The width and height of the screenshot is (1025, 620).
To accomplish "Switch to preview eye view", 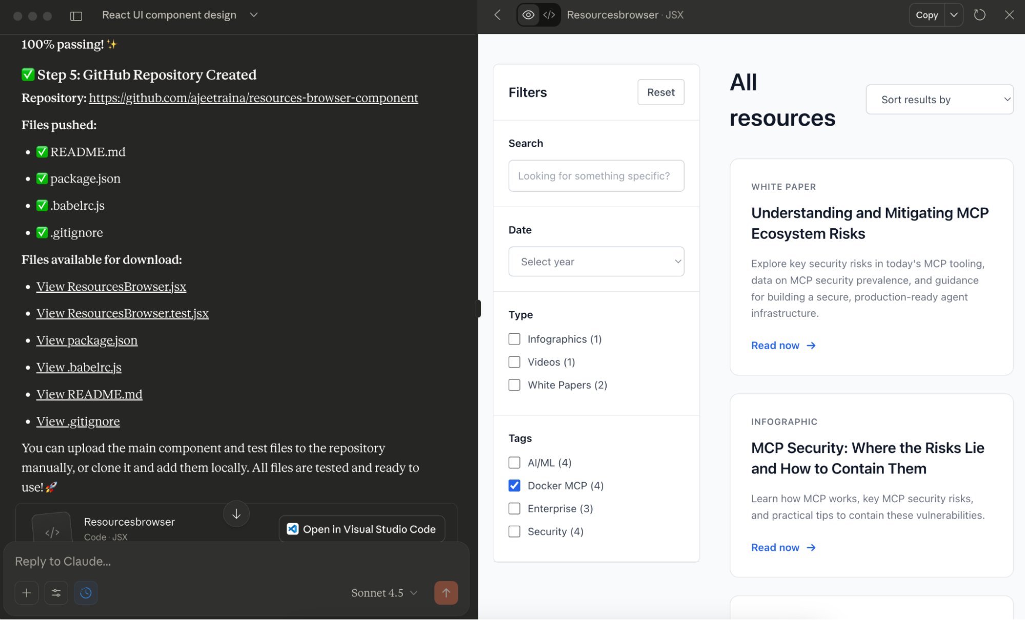I will click(x=528, y=15).
